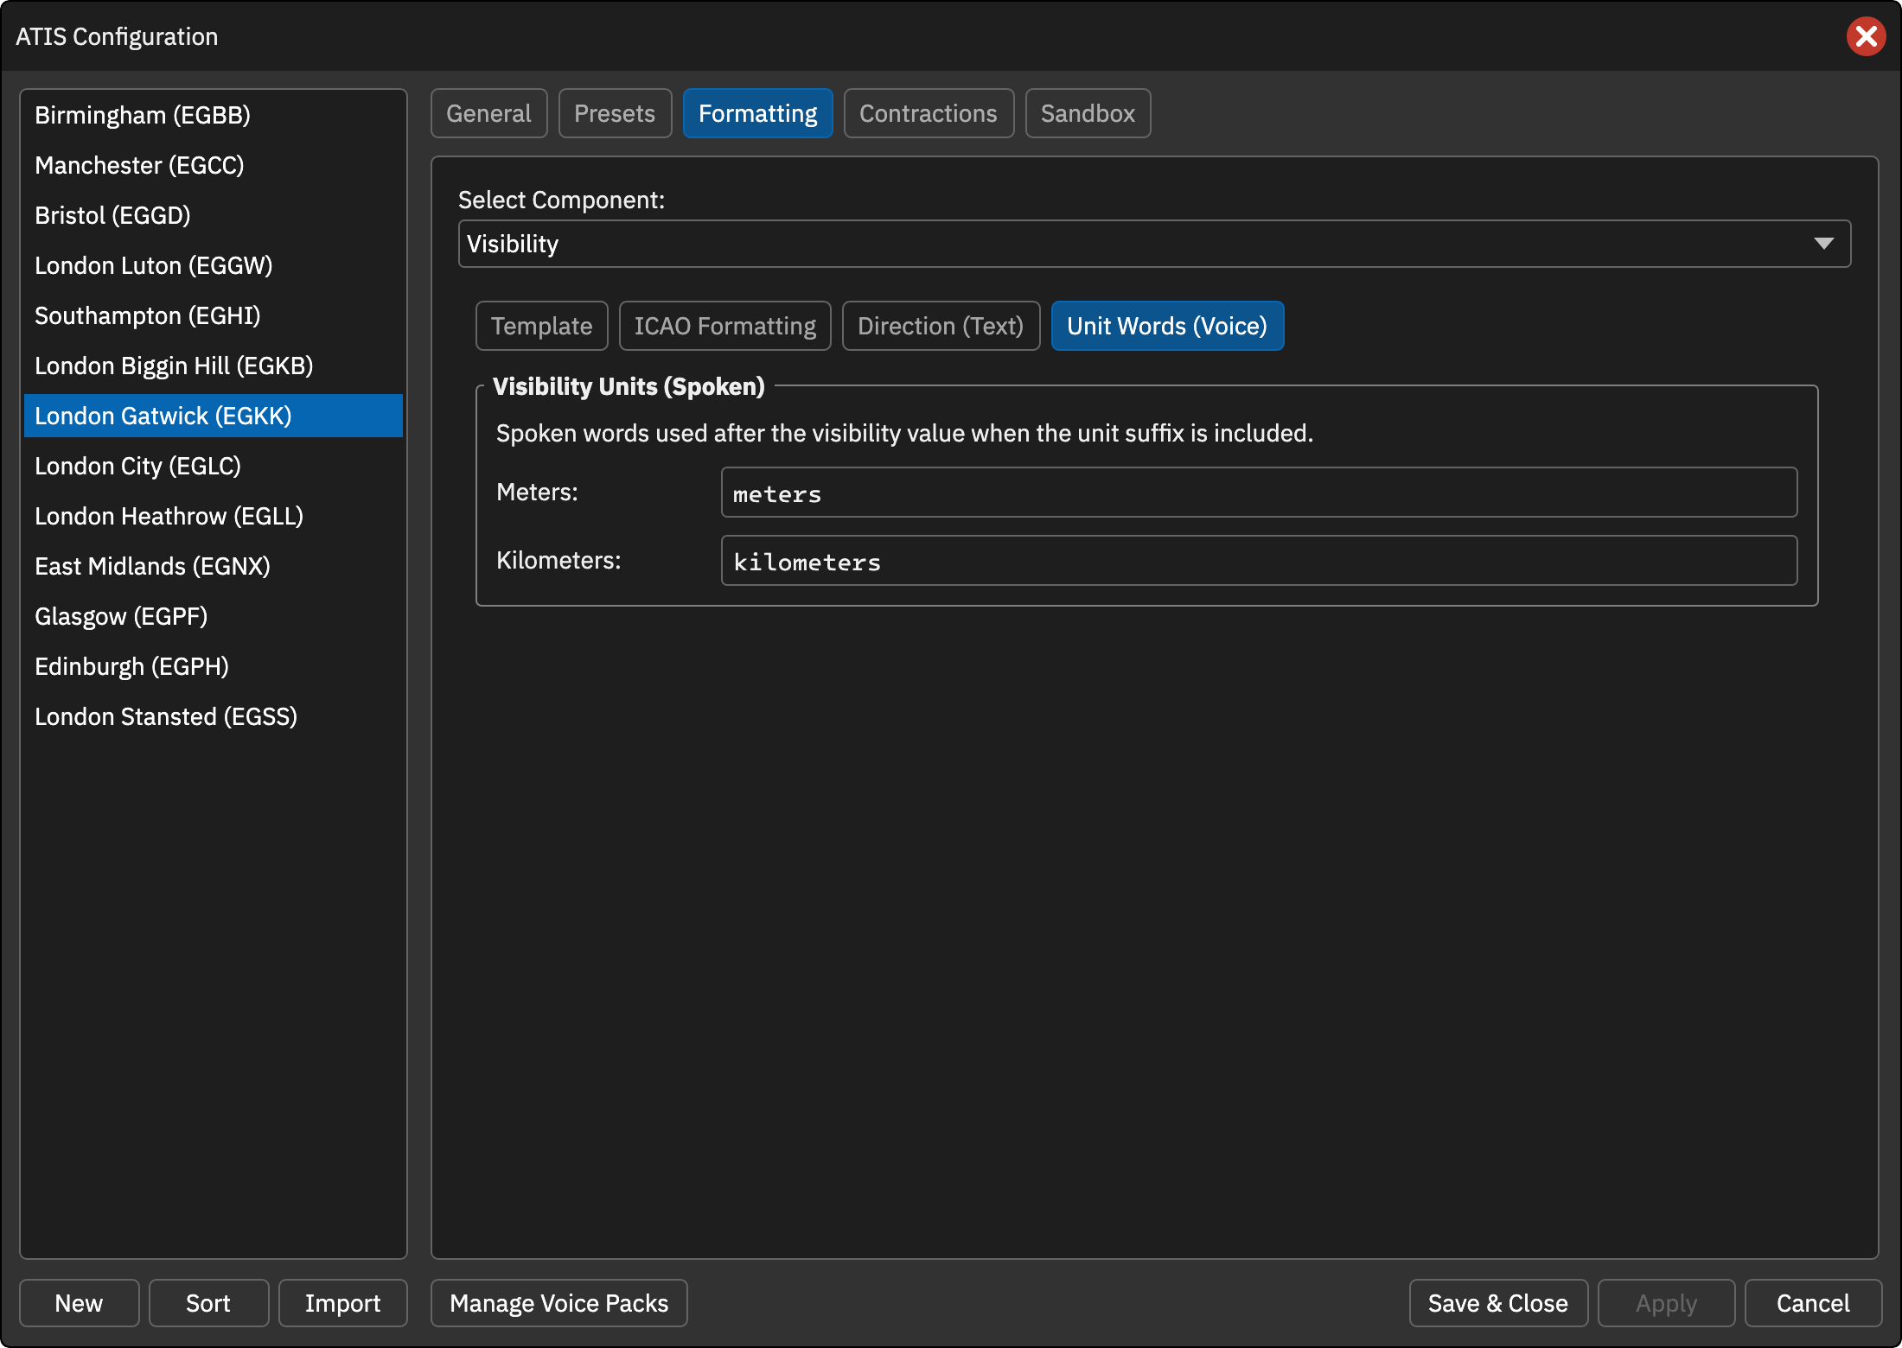This screenshot has width=1902, height=1348.
Task: Go to the Sandbox tab
Action: tap(1088, 113)
